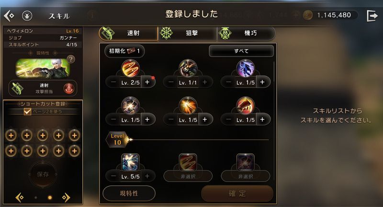383x207 pixels.
Task: Go to previous shortcut page arrow
Action: 20,197
